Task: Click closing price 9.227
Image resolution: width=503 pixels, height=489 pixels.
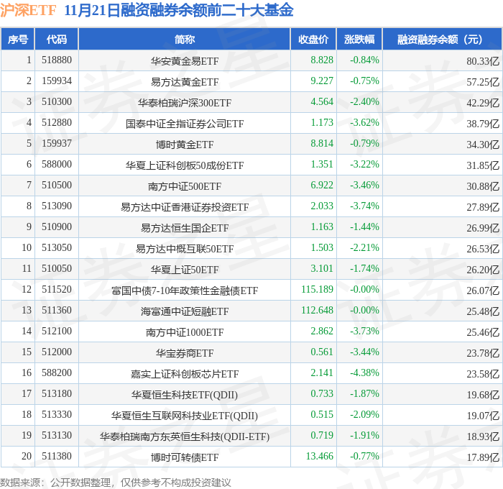Action: 322,81
